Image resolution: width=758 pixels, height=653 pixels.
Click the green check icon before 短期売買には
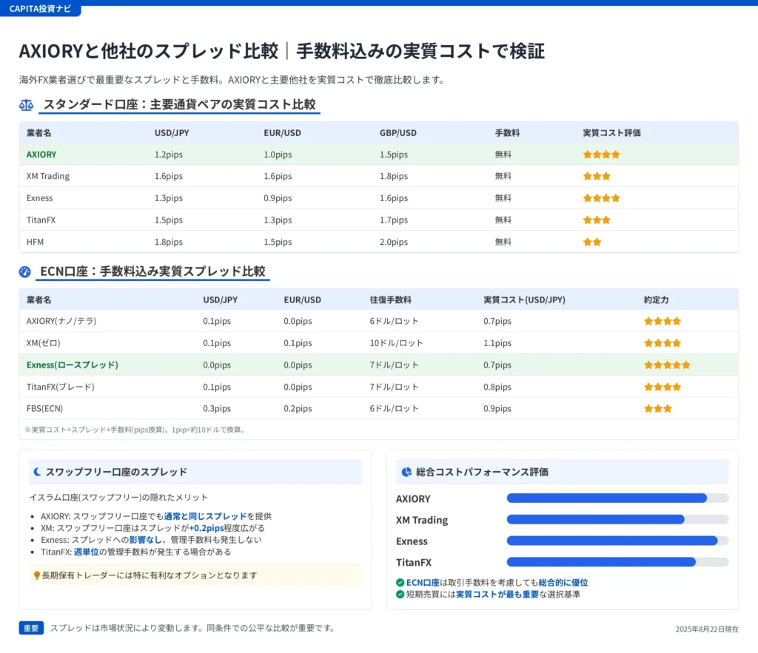[x=400, y=594]
